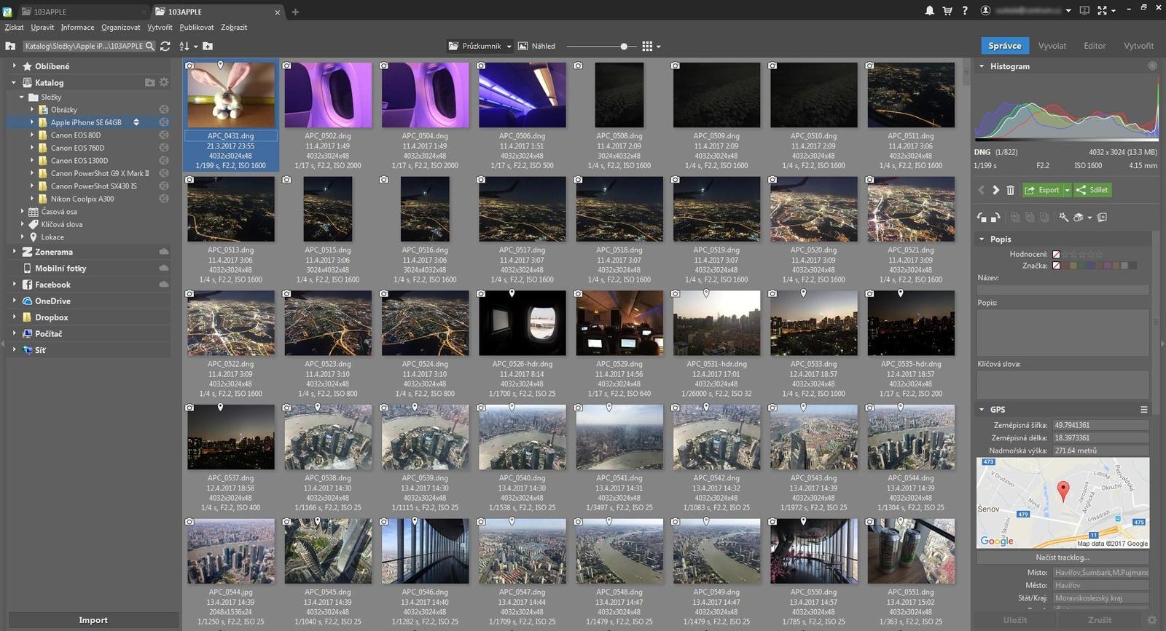Click the new folder icon in toolbar

(208, 47)
